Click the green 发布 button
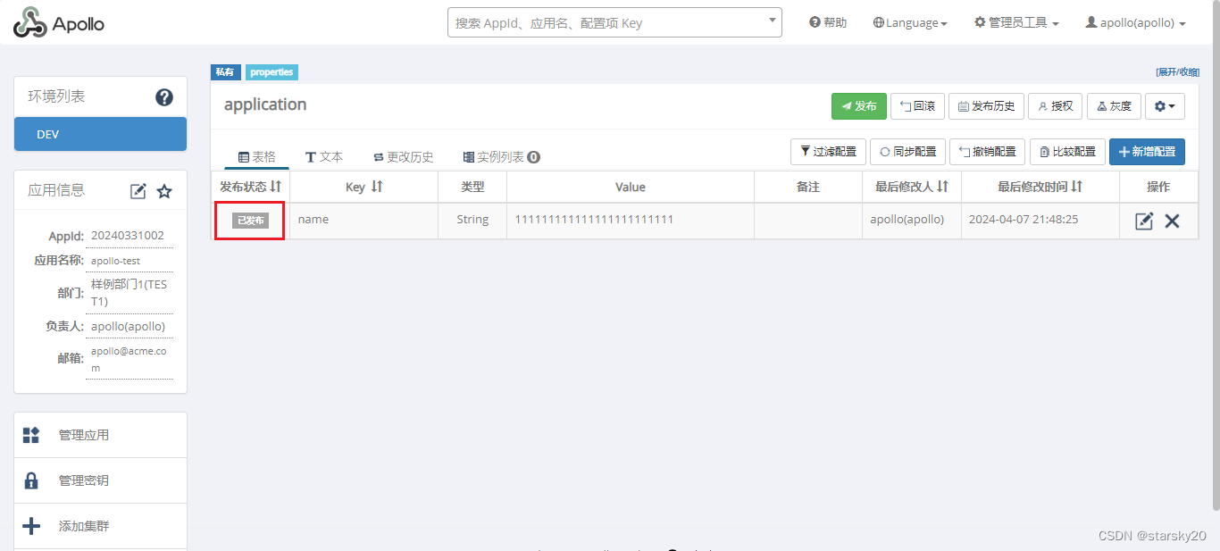The height and width of the screenshot is (551, 1220). pos(858,105)
